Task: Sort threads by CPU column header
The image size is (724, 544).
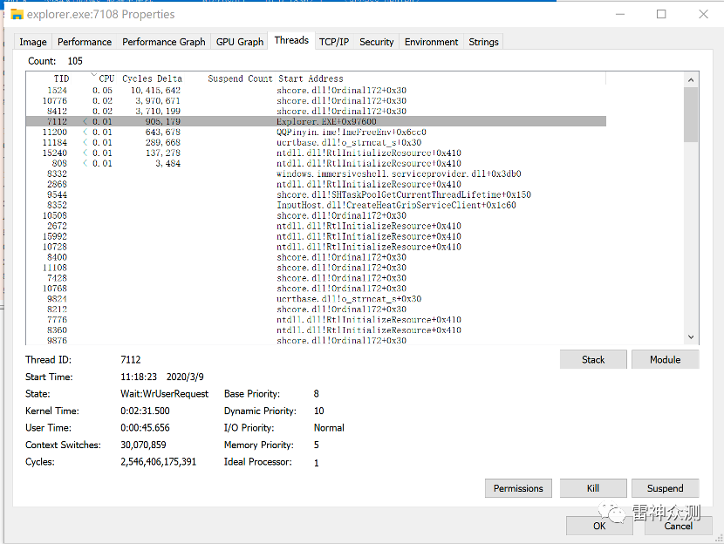Action: click(x=106, y=78)
